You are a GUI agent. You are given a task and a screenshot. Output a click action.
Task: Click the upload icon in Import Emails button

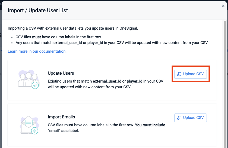[179, 118]
